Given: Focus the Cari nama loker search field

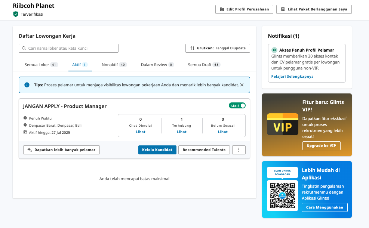Looking at the screenshot, I should (68, 48).
